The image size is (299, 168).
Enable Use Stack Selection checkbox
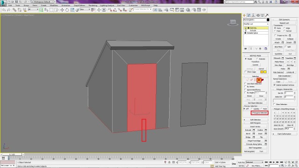[245, 84]
